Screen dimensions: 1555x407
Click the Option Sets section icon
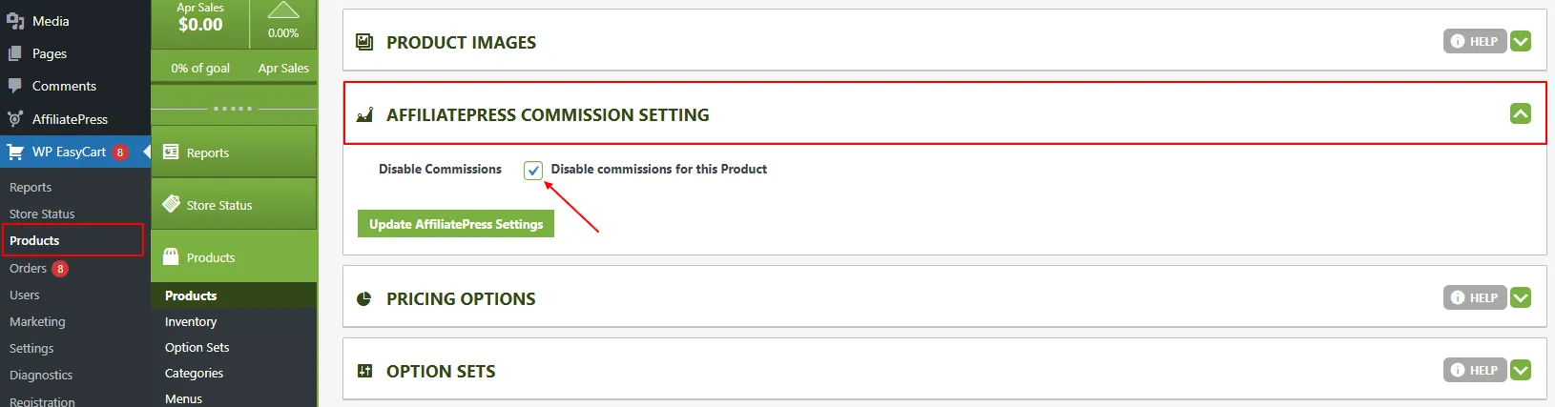364,371
